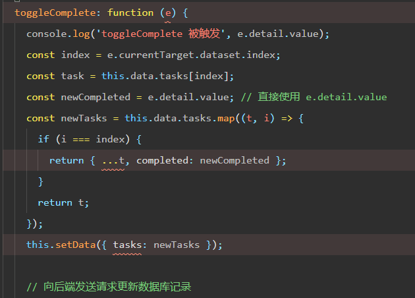Screen dimensions: 415x298
Task: Click the arrow function parameters (t, i)
Action: point(258,118)
